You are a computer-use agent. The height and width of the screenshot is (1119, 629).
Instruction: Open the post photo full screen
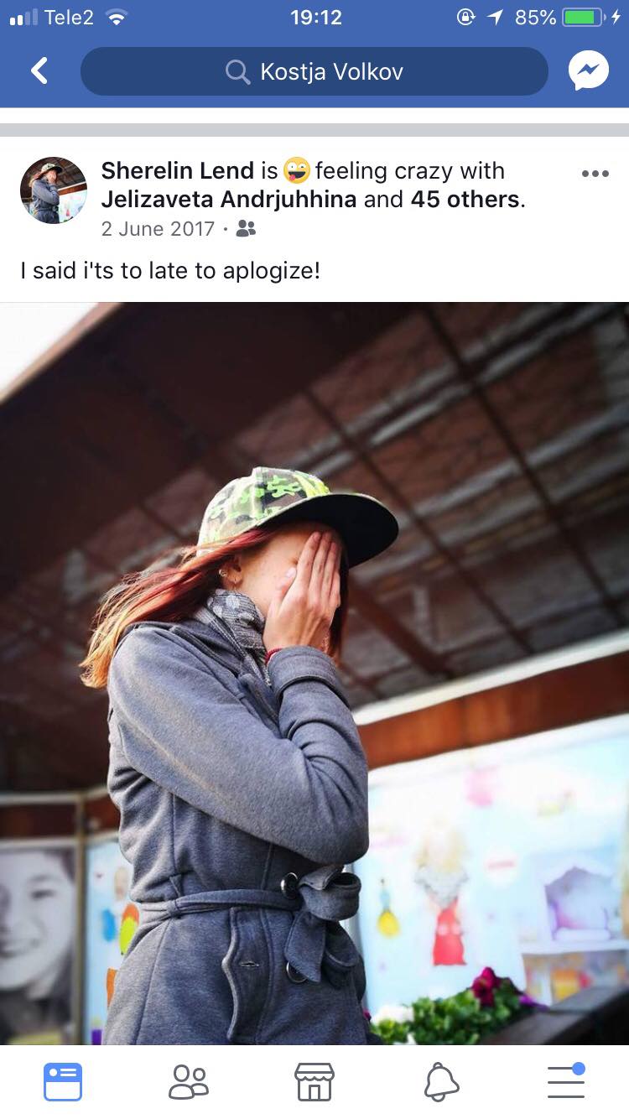tap(314, 673)
